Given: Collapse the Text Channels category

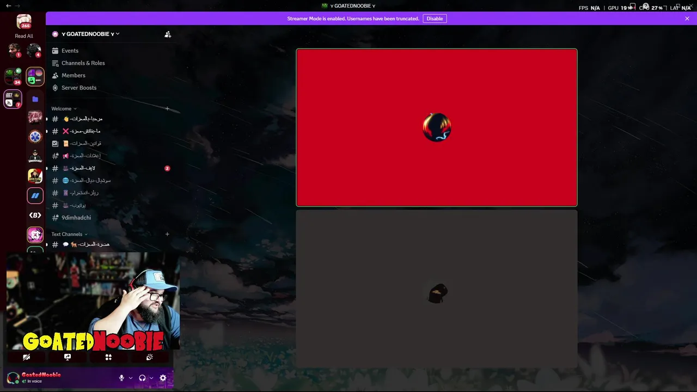Looking at the screenshot, I should click(x=69, y=234).
